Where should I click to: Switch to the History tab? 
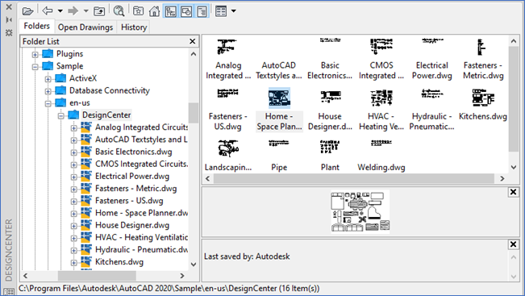pyautogui.click(x=134, y=27)
